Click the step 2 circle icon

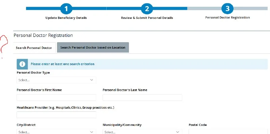pos(147,8)
